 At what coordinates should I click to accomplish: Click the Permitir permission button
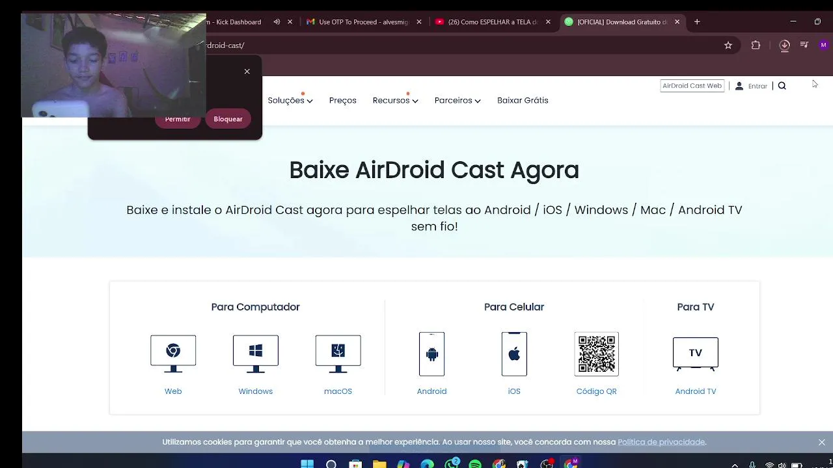pyautogui.click(x=178, y=119)
